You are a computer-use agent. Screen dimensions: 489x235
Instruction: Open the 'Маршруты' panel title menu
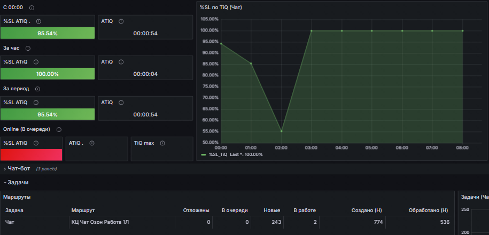pos(17,197)
